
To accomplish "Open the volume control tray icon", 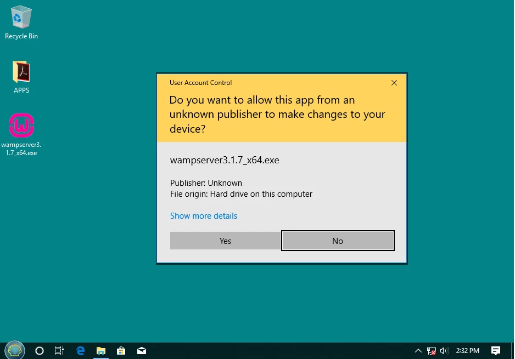I will point(444,351).
